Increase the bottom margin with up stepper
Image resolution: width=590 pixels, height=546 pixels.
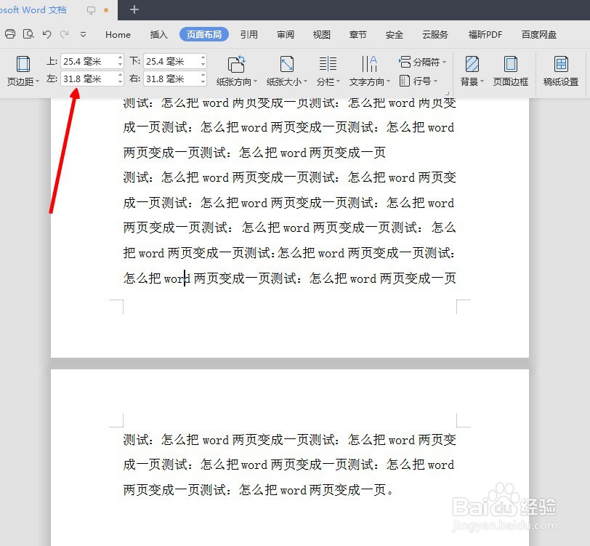[203, 57]
